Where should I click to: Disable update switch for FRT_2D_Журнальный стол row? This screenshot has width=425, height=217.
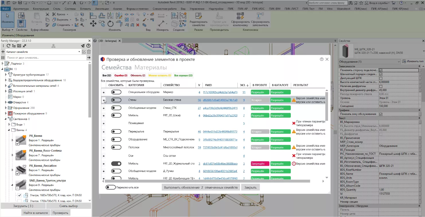tap(116, 164)
